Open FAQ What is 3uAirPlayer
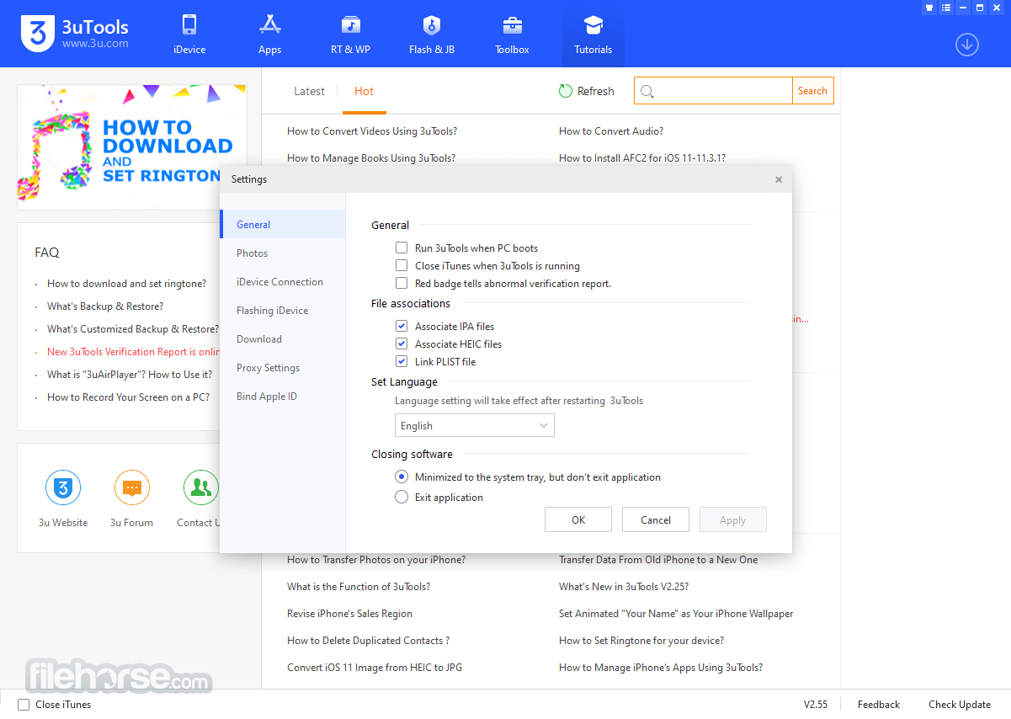This screenshot has height=719, width=1011. pos(130,375)
